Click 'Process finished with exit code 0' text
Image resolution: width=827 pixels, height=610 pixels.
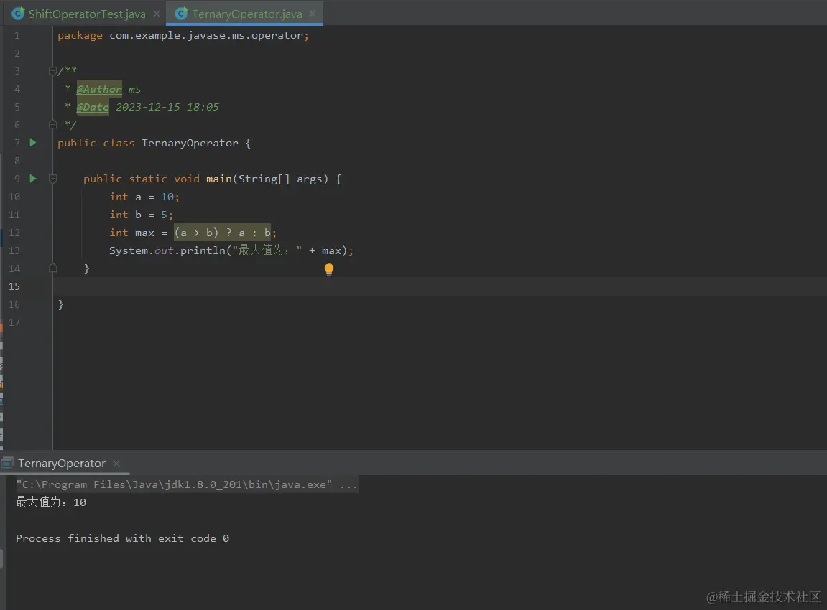(x=122, y=538)
